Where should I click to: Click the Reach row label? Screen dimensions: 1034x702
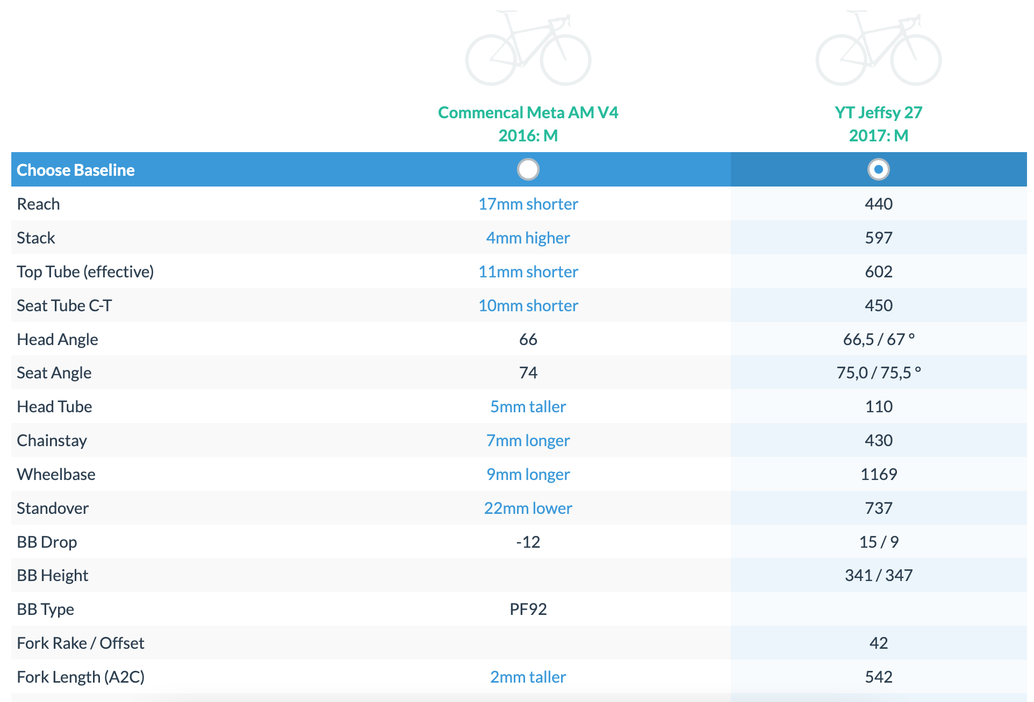38,204
